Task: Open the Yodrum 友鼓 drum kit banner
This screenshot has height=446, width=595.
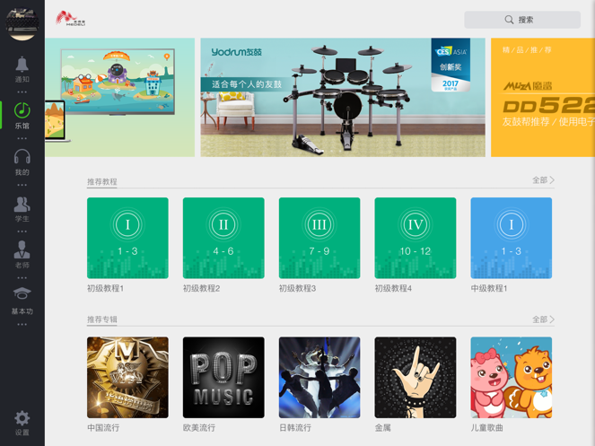Action: coord(343,97)
